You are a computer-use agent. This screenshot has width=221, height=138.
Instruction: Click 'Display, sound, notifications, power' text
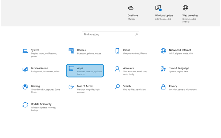(x=44, y=55)
